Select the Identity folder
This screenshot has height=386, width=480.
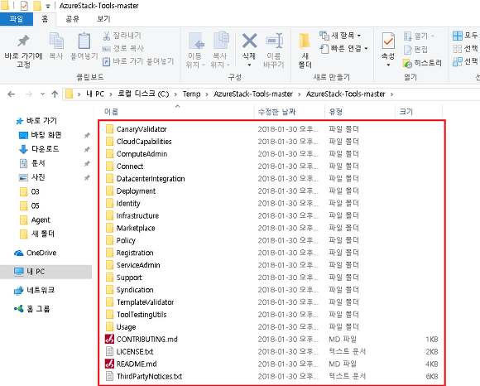pos(128,203)
